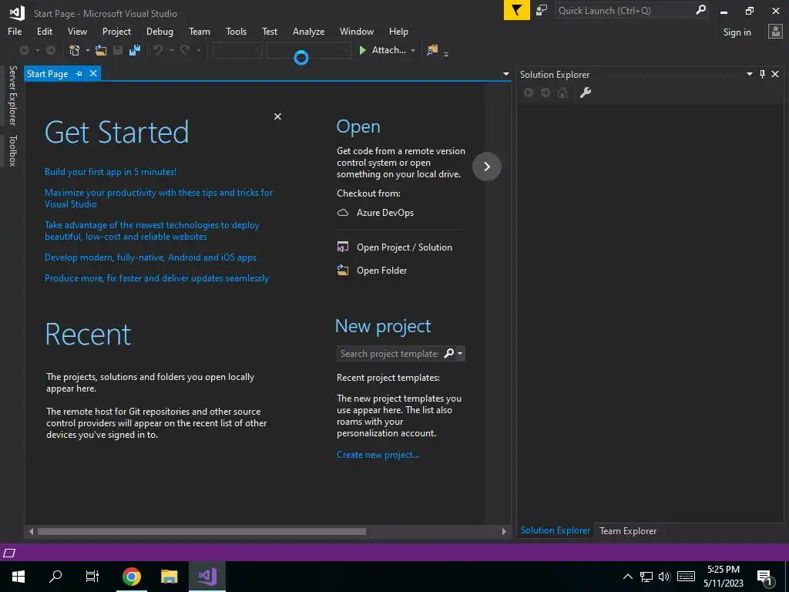
Task: Click the Quick Launch magnifier icon
Action: point(700,10)
